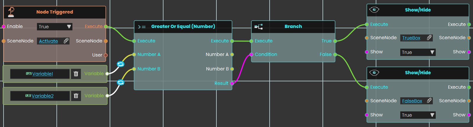Click trash icon next to Variable2

pyautogui.click(x=76, y=96)
